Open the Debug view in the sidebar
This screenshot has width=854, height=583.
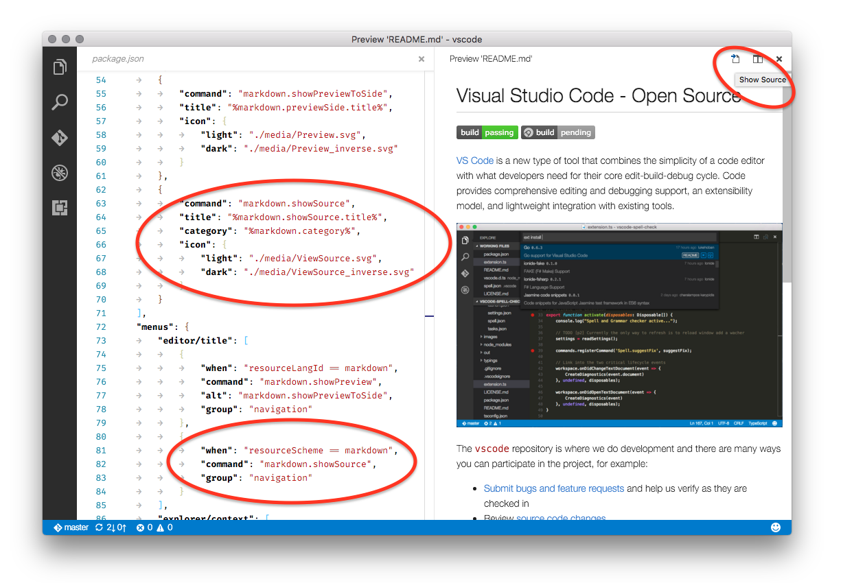[x=59, y=173]
